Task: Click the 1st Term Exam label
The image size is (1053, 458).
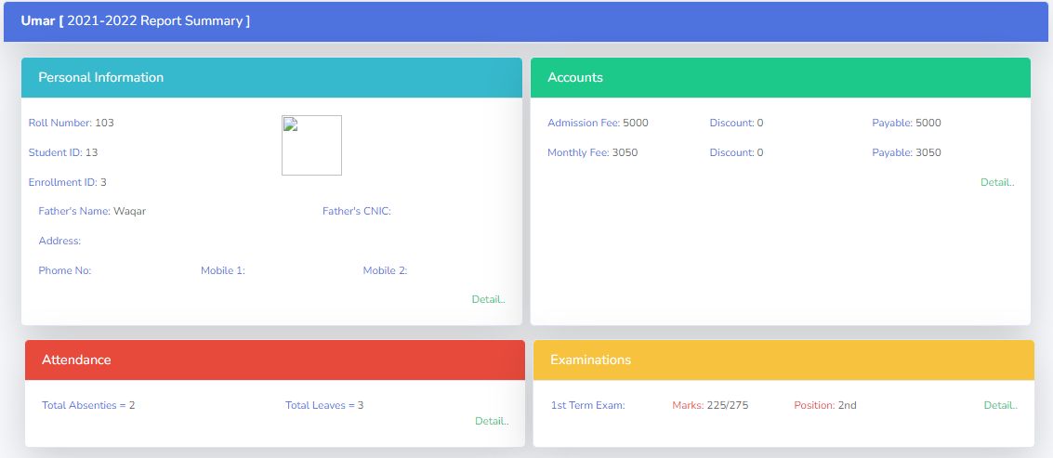Action: [x=587, y=405]
